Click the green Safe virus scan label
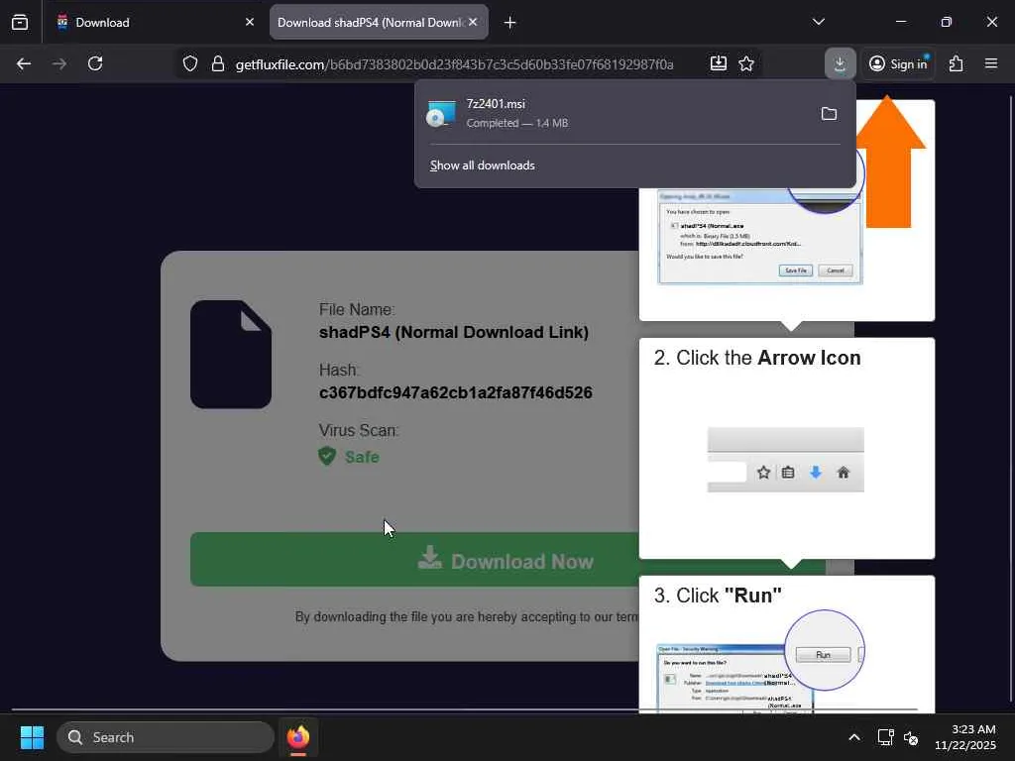Viewport: 1015px width, 761px height. 362,457
